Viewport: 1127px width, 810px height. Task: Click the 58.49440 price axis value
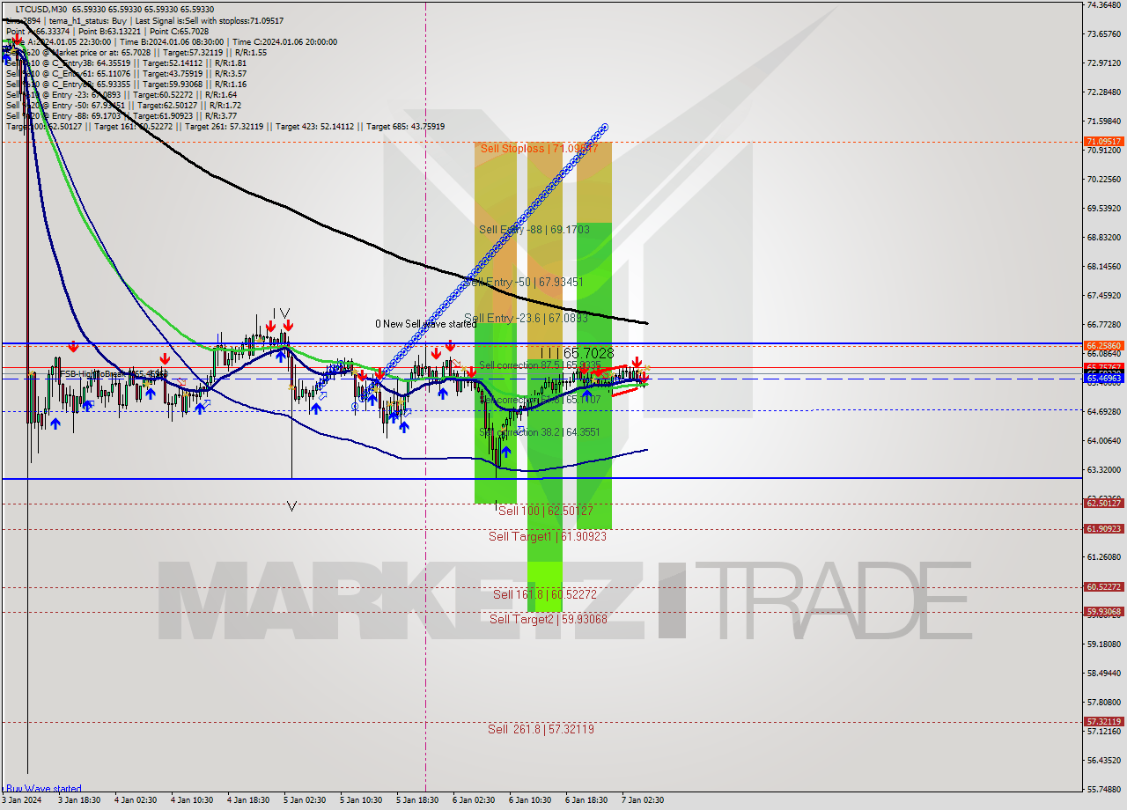pyautogui.click(x=1104, y=673)
